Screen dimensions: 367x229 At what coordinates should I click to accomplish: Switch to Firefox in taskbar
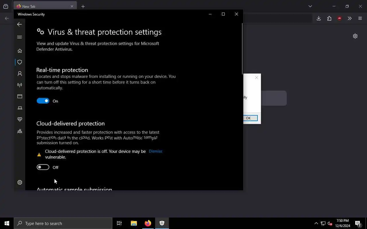pos(148,223)
